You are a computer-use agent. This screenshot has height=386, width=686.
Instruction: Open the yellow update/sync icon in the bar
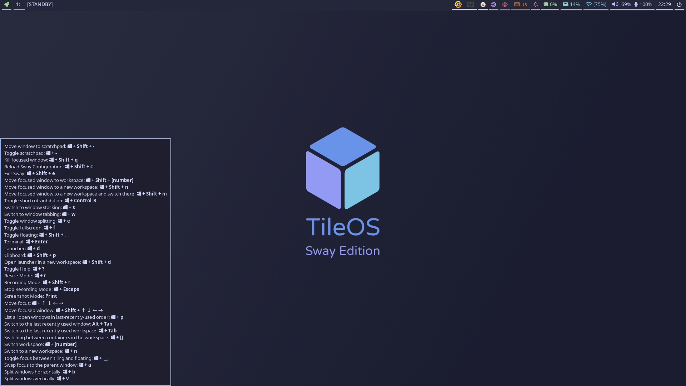[x=458, y=4]
